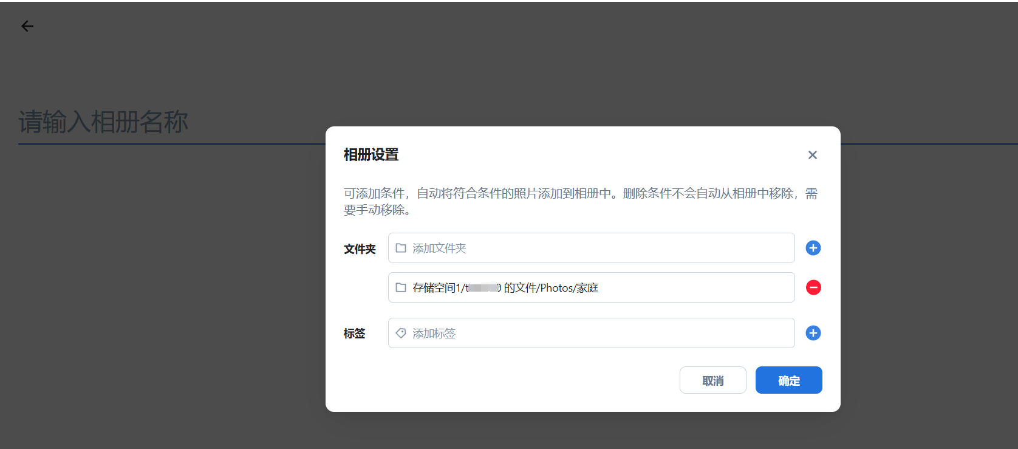
Task: Click the folder icon beside 存储空间1 path
Action: point(401,287)
